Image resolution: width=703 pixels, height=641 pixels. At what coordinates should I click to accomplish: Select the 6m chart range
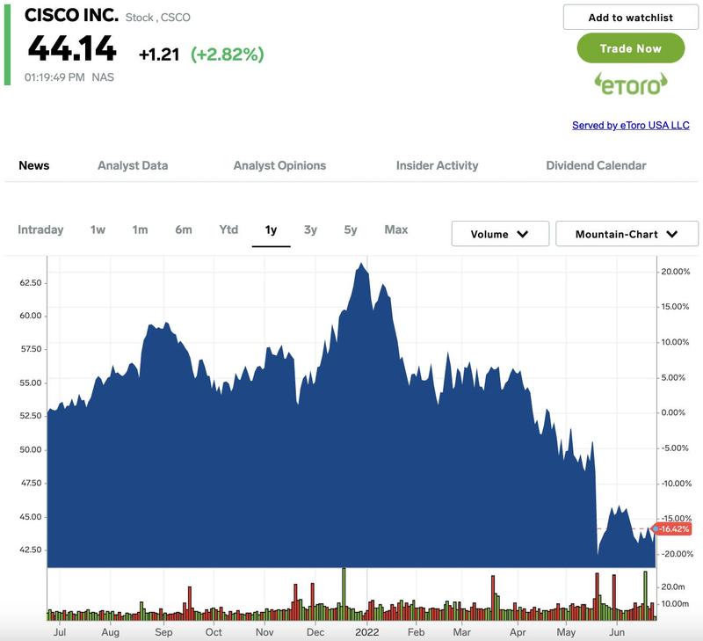click(x=184, y=229)
